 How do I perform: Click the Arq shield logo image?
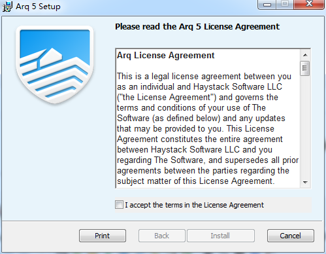(x=55, y=65)
